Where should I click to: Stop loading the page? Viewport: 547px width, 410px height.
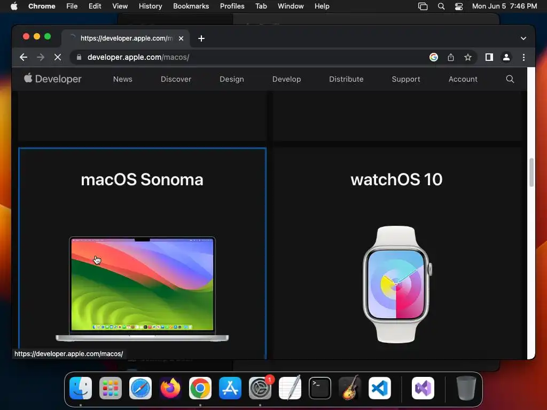point(58,57)
